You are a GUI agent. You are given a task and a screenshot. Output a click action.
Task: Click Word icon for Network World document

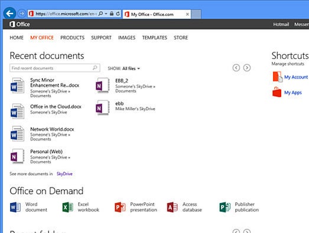pos(17,134)
